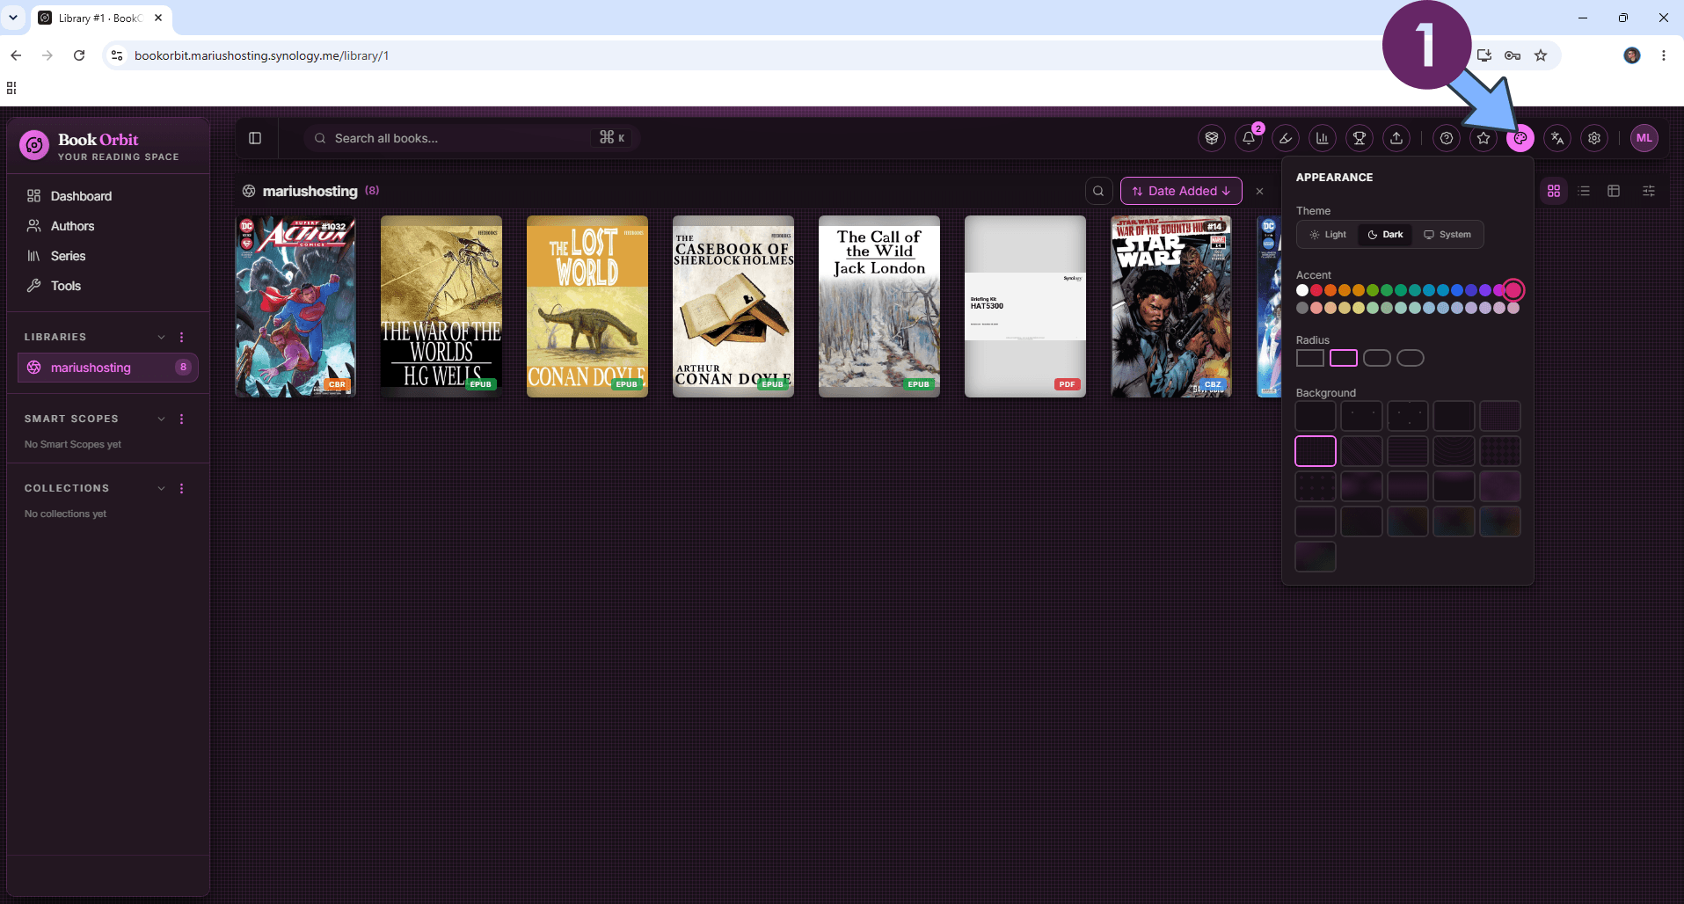Open the settings gear icon
The height and width of the screenshot is (904, 1684).
pos(1594,138)
